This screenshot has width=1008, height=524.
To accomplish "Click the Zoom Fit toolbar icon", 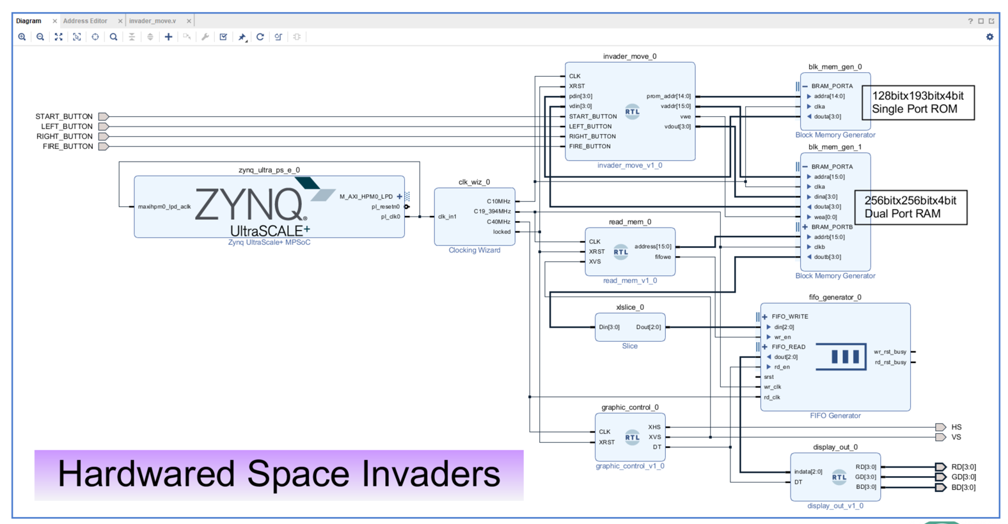I will [59, 37].
